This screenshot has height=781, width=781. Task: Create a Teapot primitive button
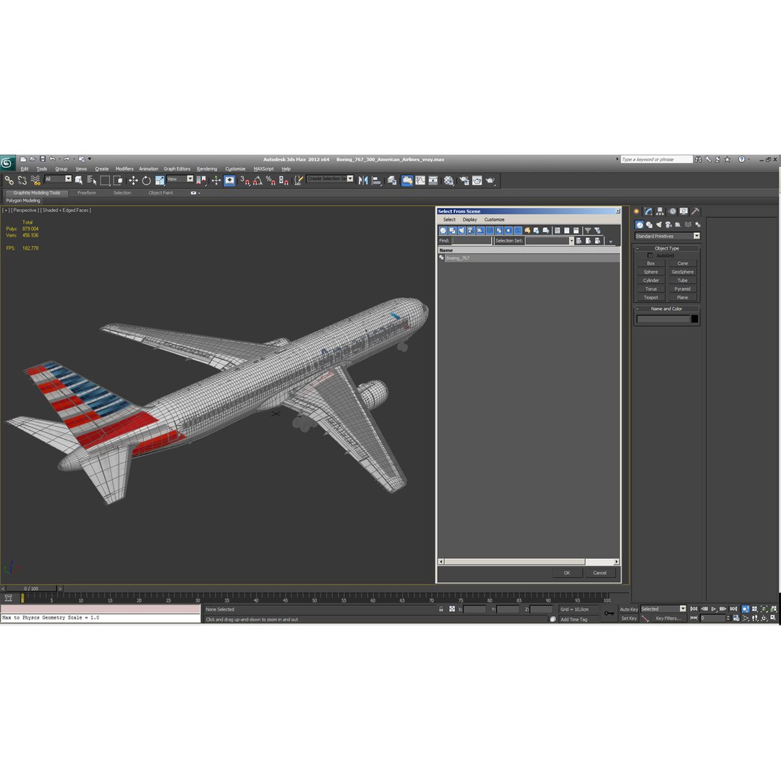tap(651, 297)
